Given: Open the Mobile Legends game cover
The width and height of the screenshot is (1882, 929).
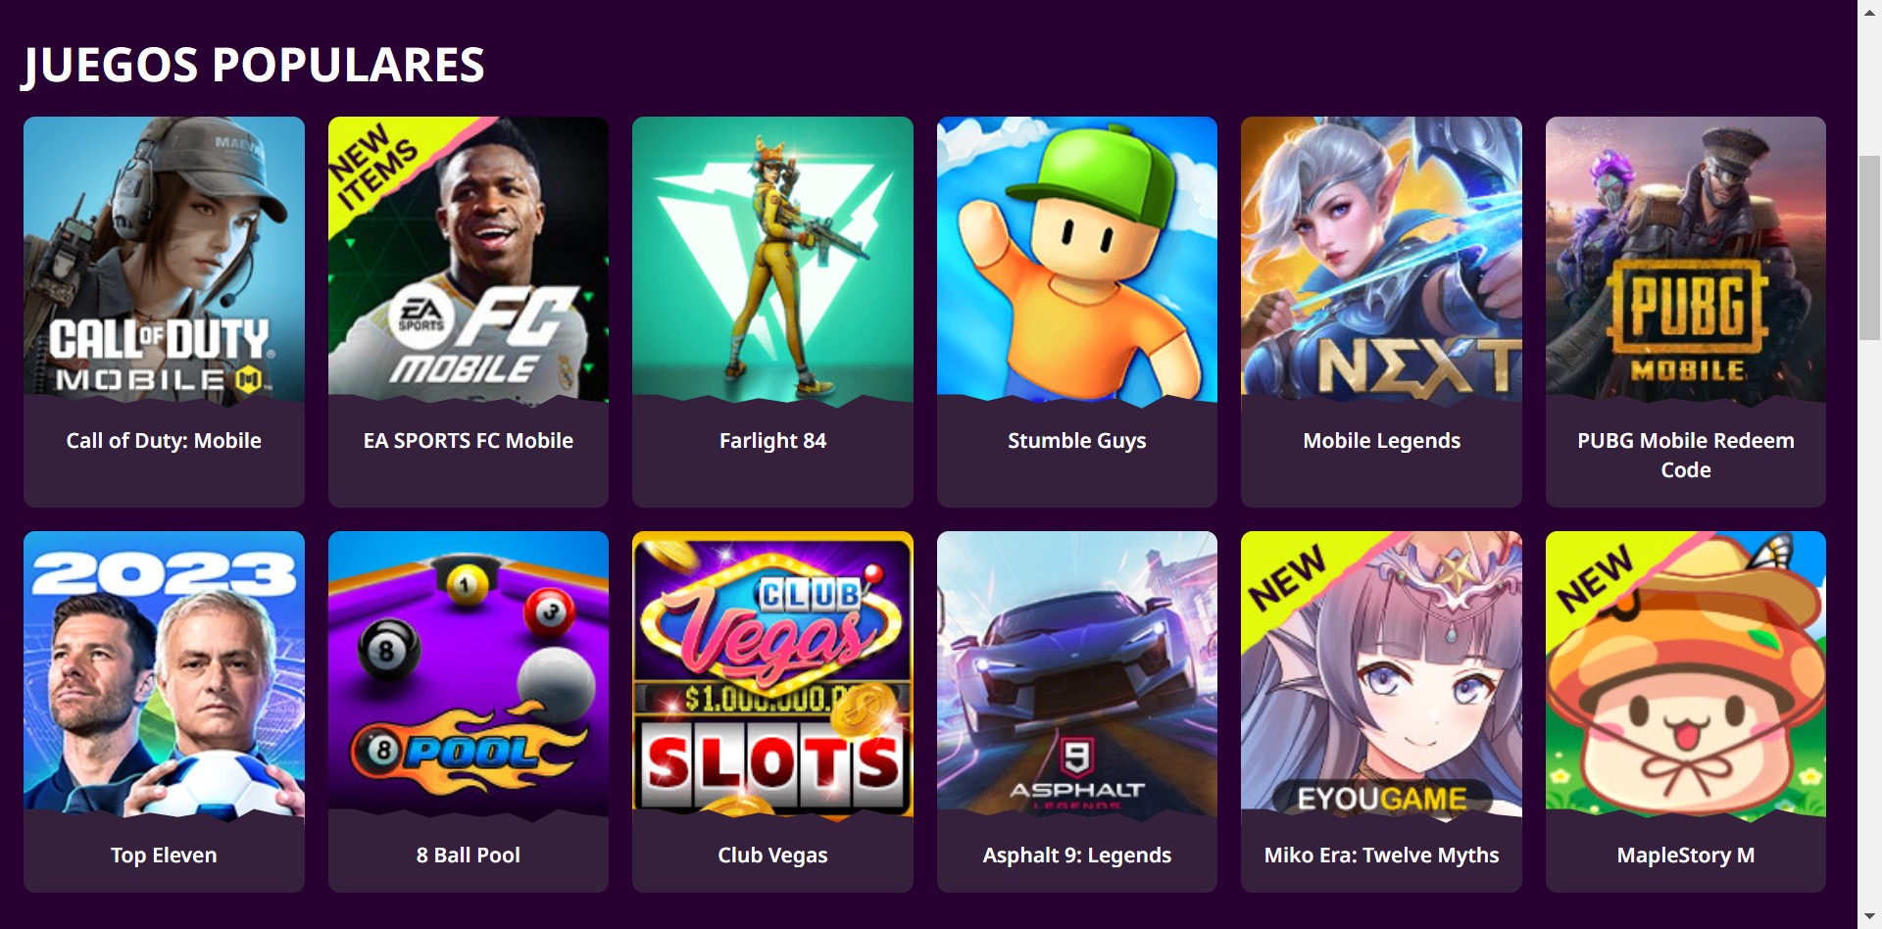Looking at the screenshot, I should (1381, 260).
